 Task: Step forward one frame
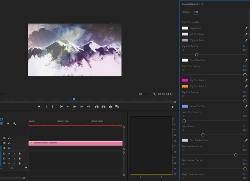click(x=82, y=106)
